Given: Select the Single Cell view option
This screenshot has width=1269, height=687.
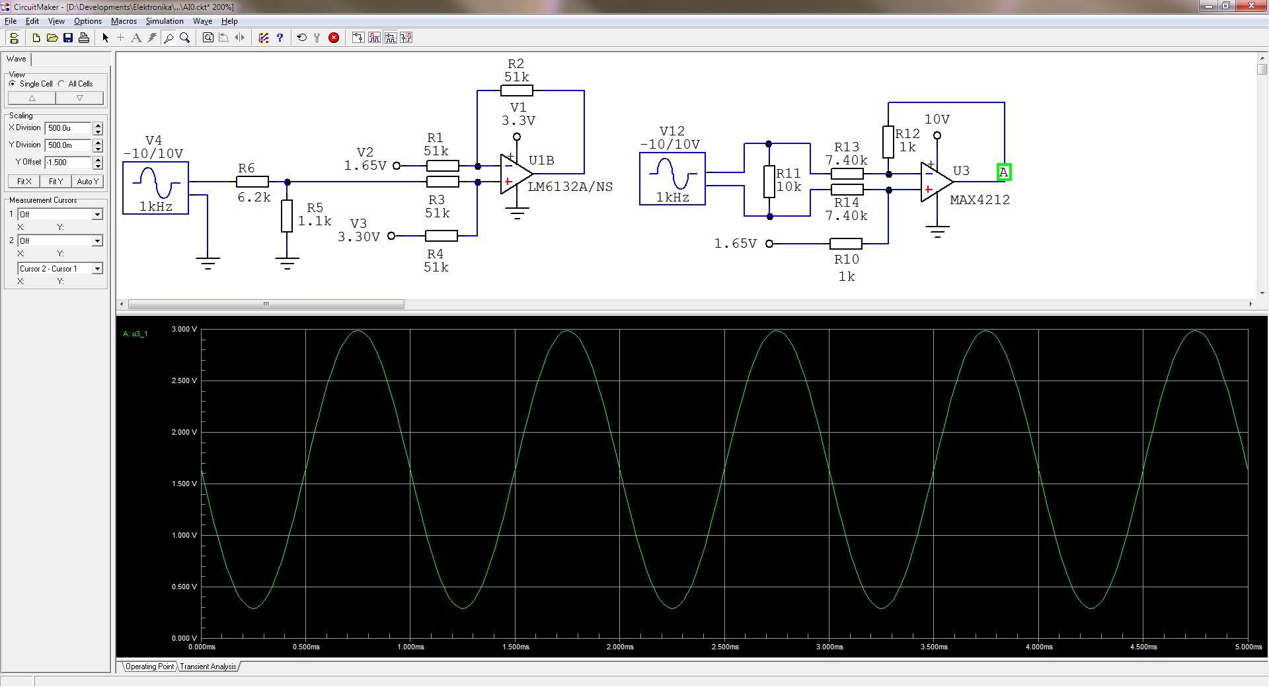Looking at the screenshot, I should pyautogui.click(x=31, y=84).
